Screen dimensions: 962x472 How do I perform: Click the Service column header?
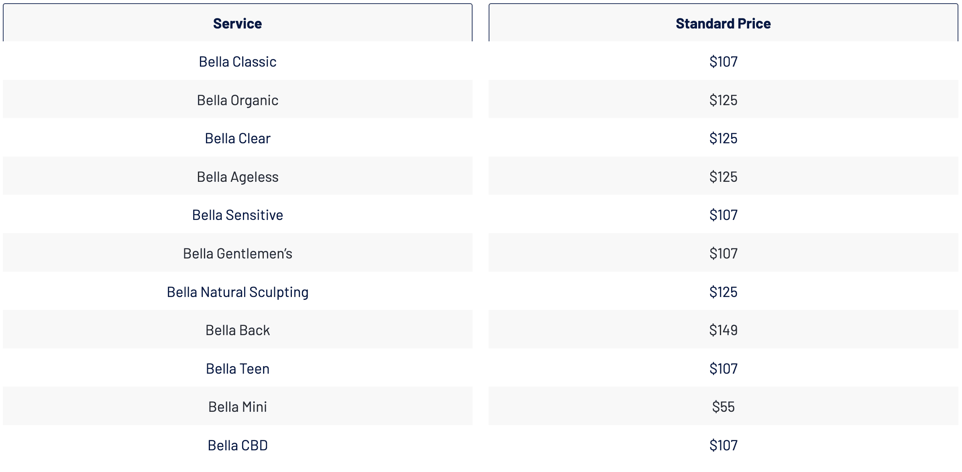point(237,24)
